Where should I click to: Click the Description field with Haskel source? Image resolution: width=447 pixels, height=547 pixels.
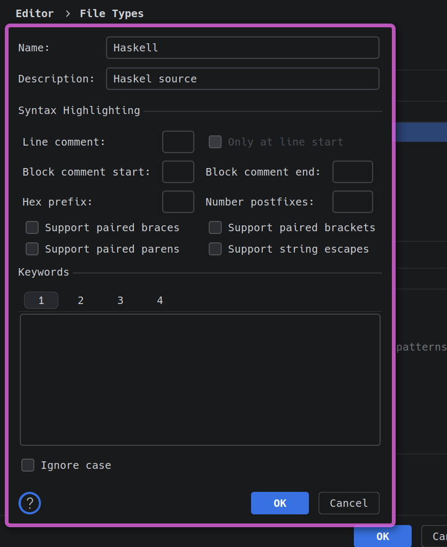pyautogui.click(x=243, y=79)
